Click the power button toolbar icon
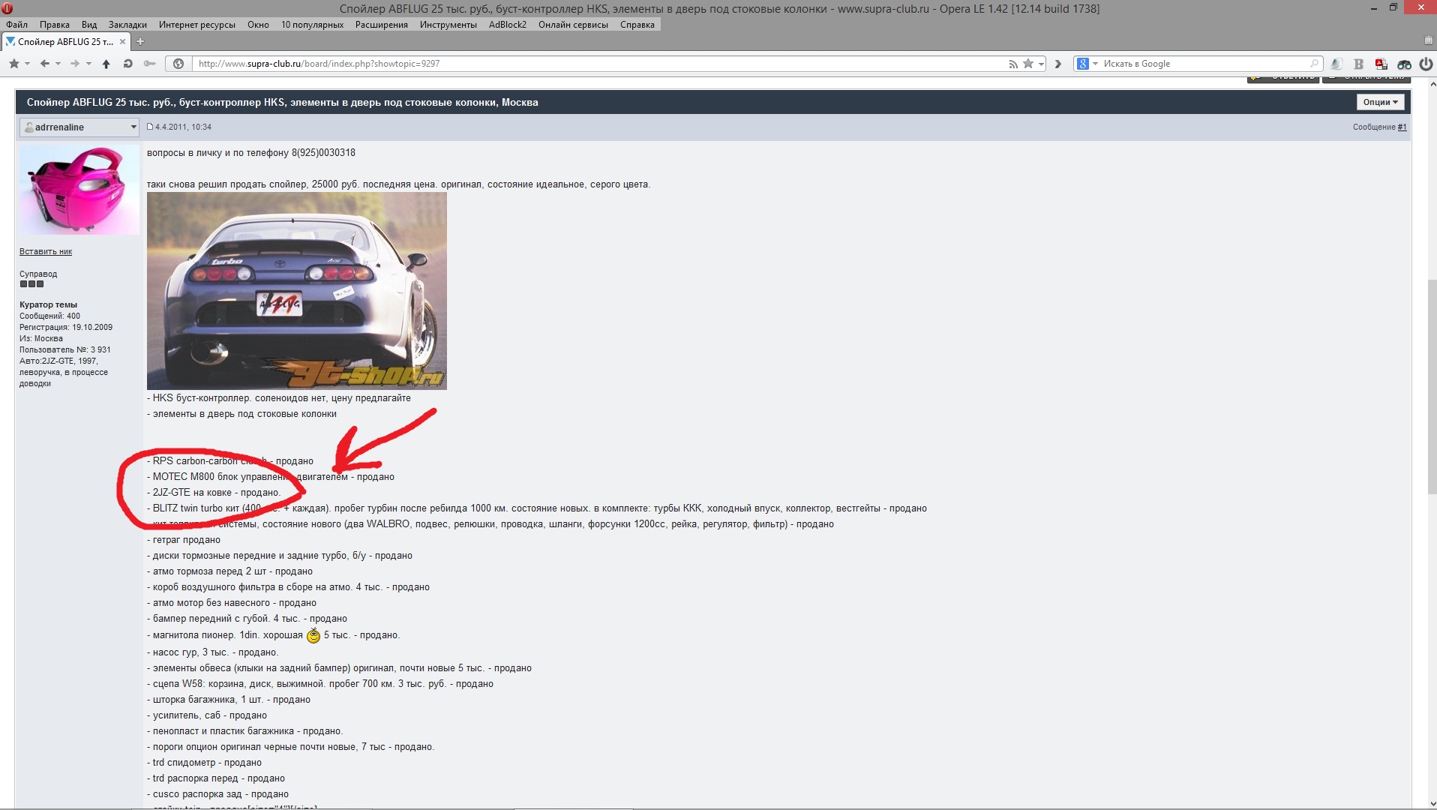1437x810 pixels. click(x=1426, y=64)
